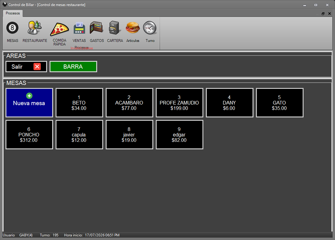Select table 3 PROFE ZAMUDIO
Viewport: 335px width, 240px height.
click(x=180, y=103)
